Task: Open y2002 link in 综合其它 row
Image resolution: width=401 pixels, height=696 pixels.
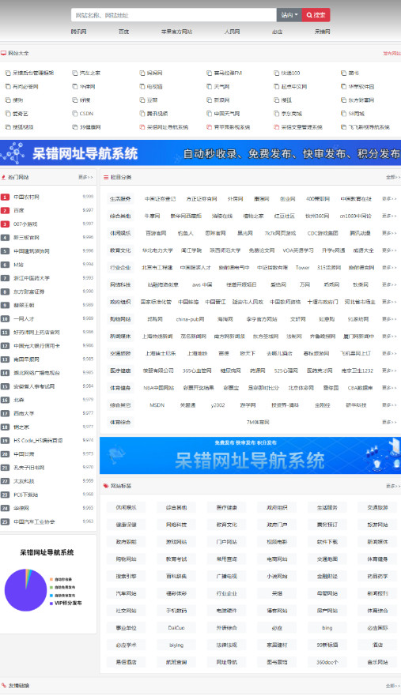Action: coord(218,404)
